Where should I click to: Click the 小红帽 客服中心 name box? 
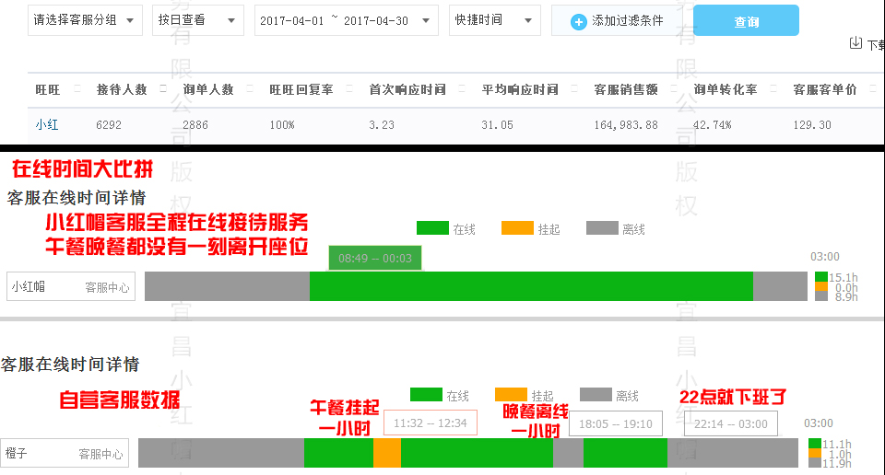pos(71,286)
